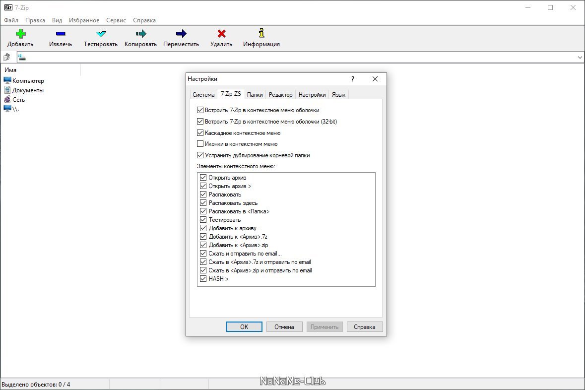
Task: Toggle the 32-bit shell integration checkbox
Action: pos(200,121)
